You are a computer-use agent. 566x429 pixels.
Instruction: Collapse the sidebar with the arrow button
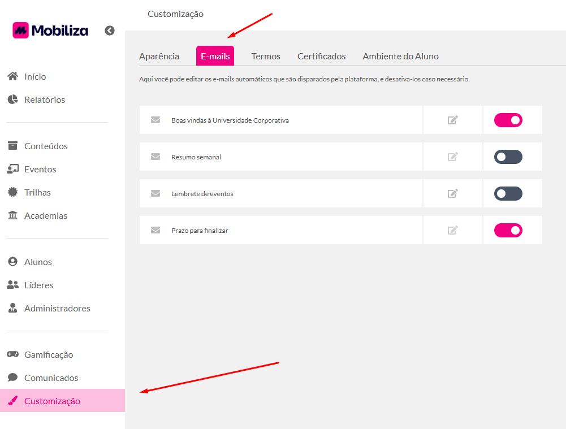coord(110,31)
